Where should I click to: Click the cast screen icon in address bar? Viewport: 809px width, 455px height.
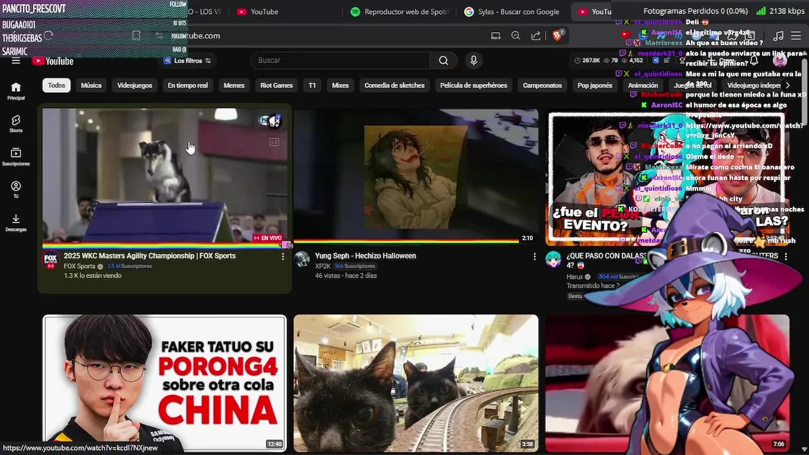tap(496, 36)
